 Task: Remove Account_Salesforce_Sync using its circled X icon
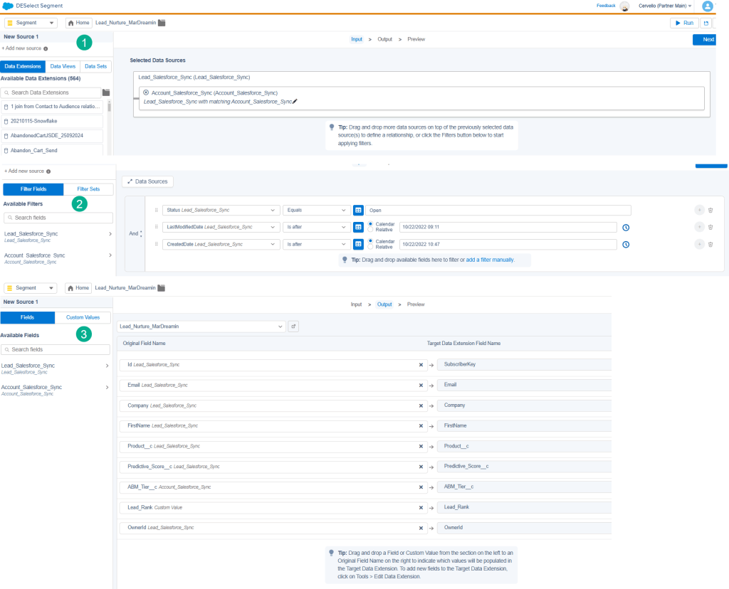(146, 92)
